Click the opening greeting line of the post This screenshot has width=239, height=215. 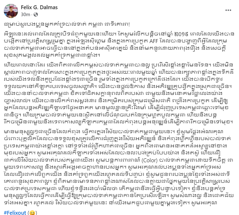coord(67,24)
